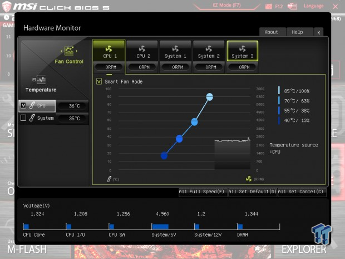The image size is (345, 259).
Task: Click the right arrow beside Fan Control
Action: tap(77, 51)
